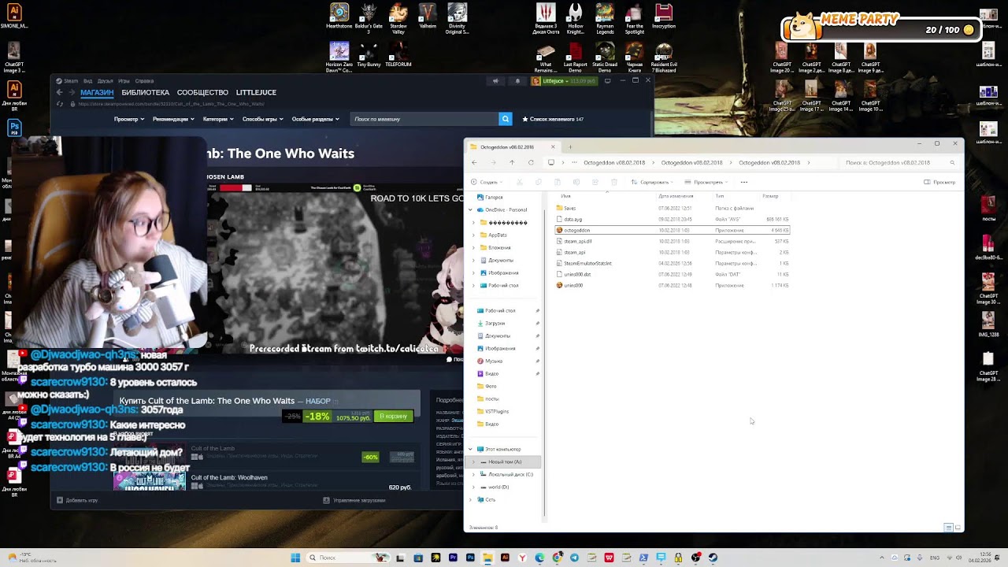Viewport: 1008px width, 567px height.
Task: Open the Sort dropdown in File Explorer
Action: point(653,182)
